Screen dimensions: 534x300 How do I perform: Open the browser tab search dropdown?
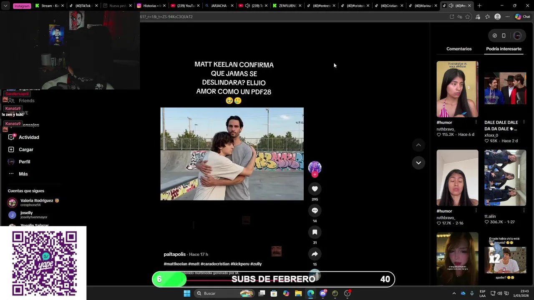[x=5, y=6]
